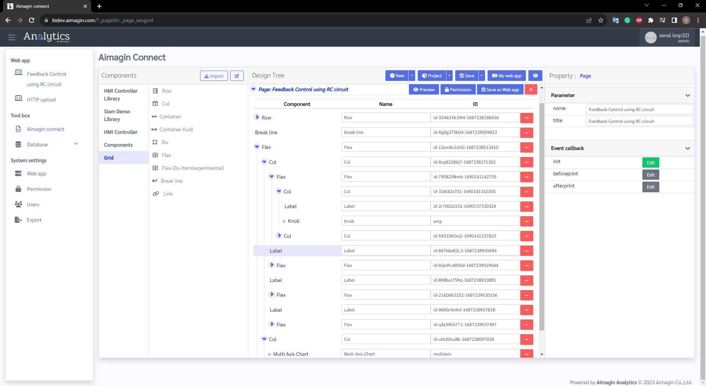Image resolution: width=706 pixels, height=386 pixels.
Task: Click the Save button
Action: tap(467, 76)
